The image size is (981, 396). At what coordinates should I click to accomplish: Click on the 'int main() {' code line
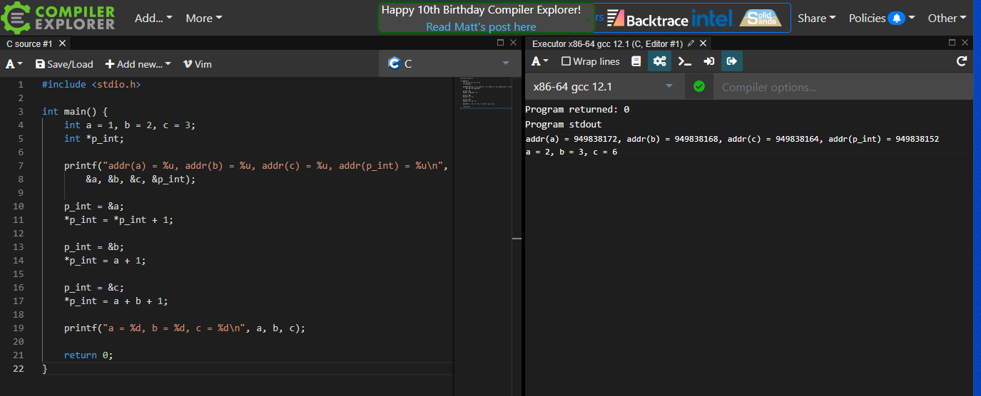(74, 111)
